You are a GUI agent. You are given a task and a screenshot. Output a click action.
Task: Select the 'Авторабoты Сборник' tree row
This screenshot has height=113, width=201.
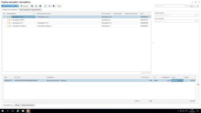(77, 26)
